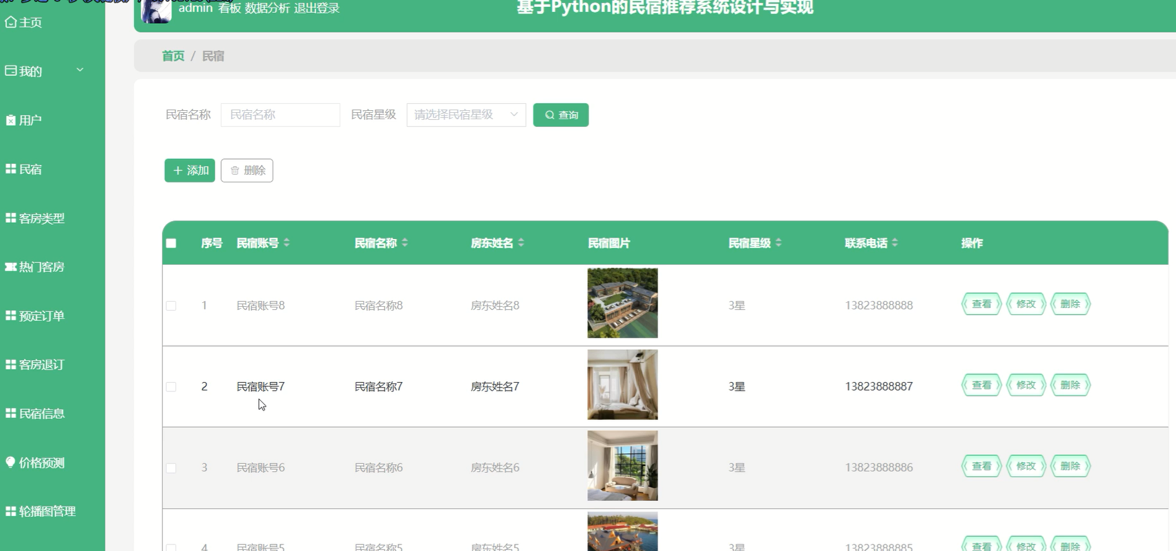Screen dimensions: 1176x551
Task: Click the green 添加 button
Action: pos(190,170)
